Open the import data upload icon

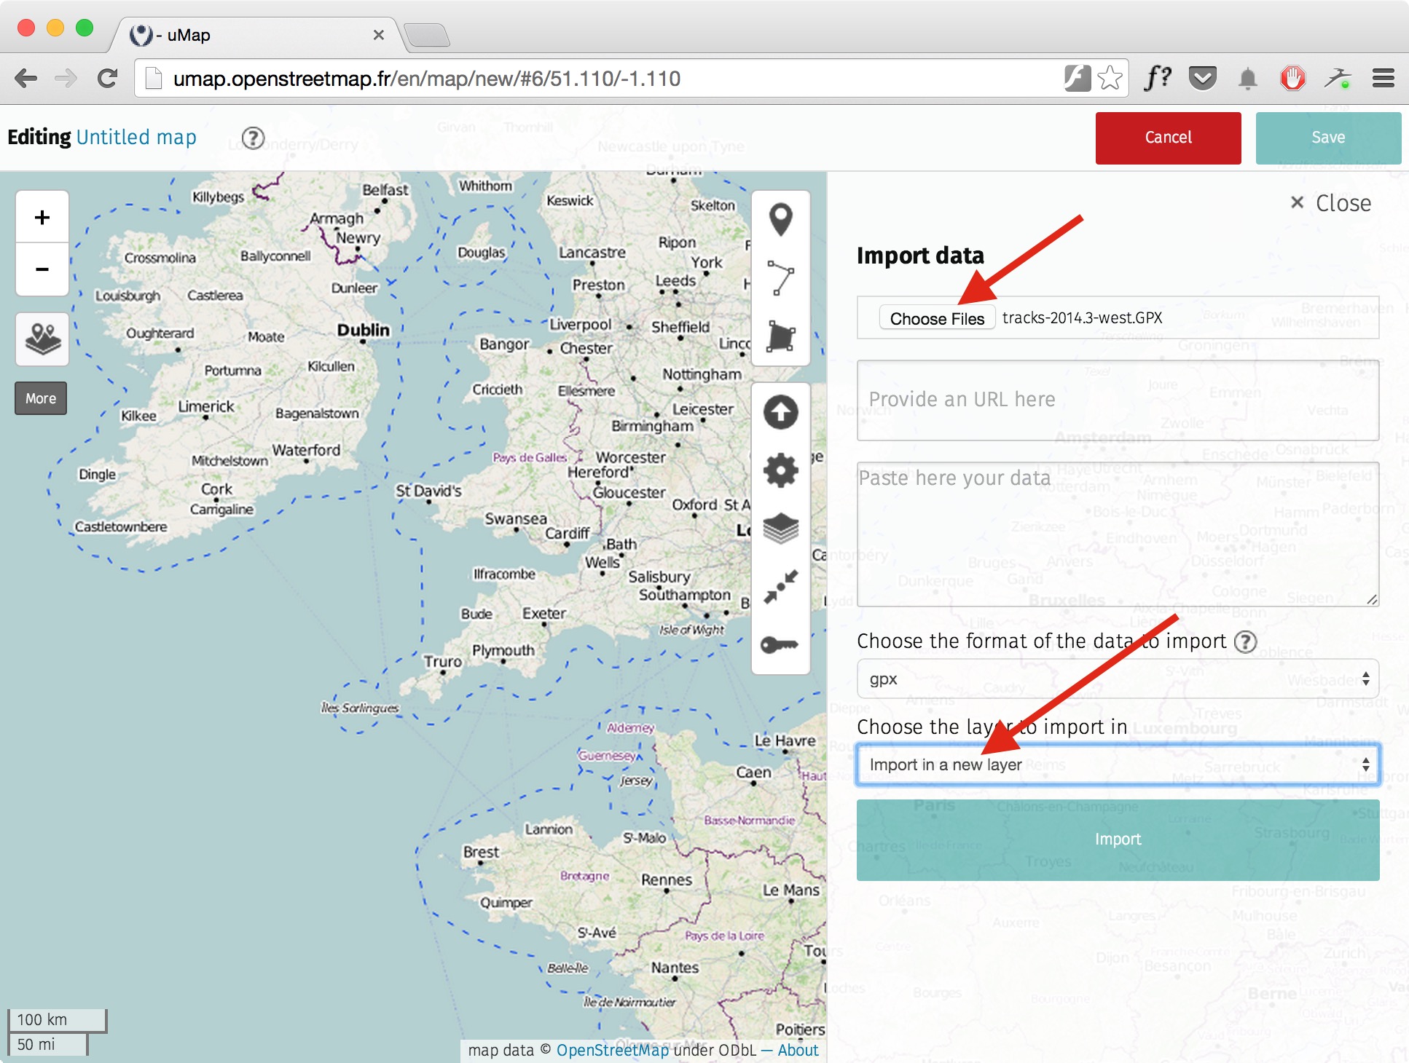[780, 412]
